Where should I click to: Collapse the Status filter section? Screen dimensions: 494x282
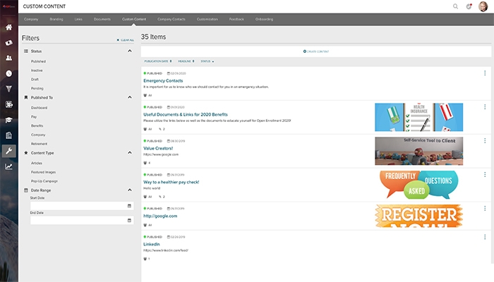point(130,51)
